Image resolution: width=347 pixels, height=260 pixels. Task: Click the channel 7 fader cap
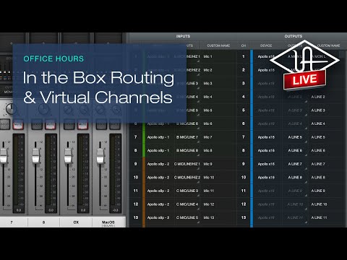[4, 156]
